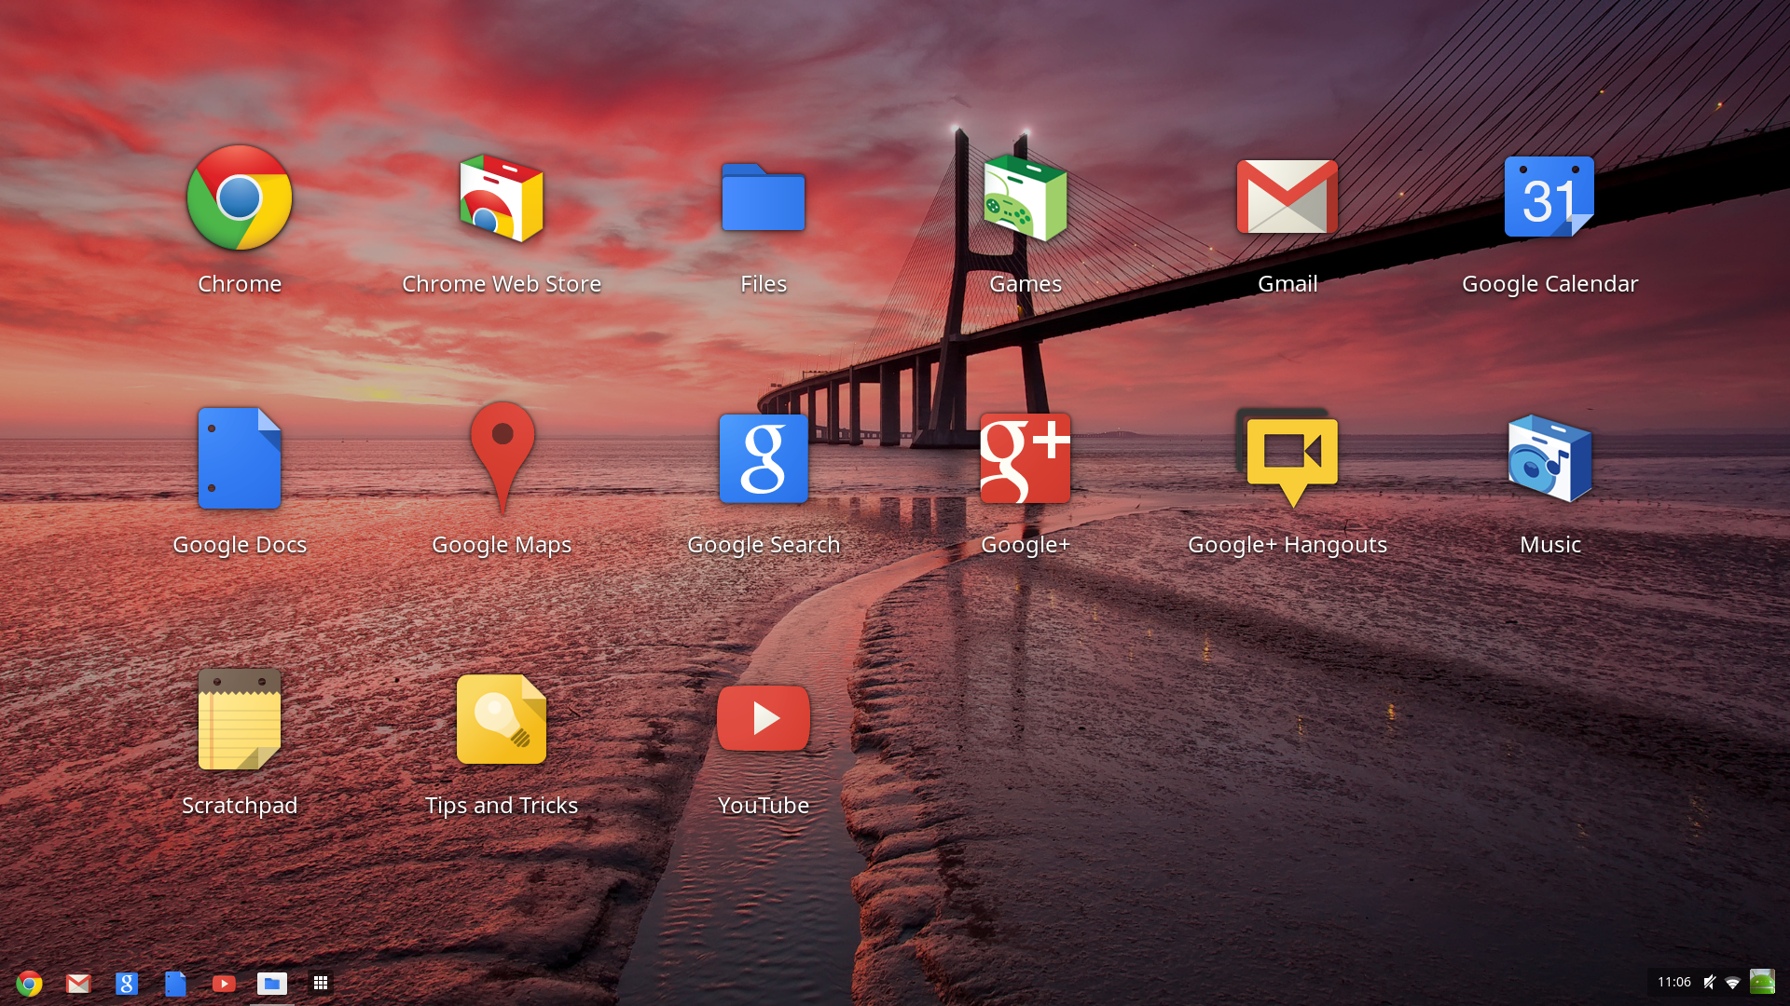Open Google Calendar
This screenshot has width=1790, height=1006.
1550,199
